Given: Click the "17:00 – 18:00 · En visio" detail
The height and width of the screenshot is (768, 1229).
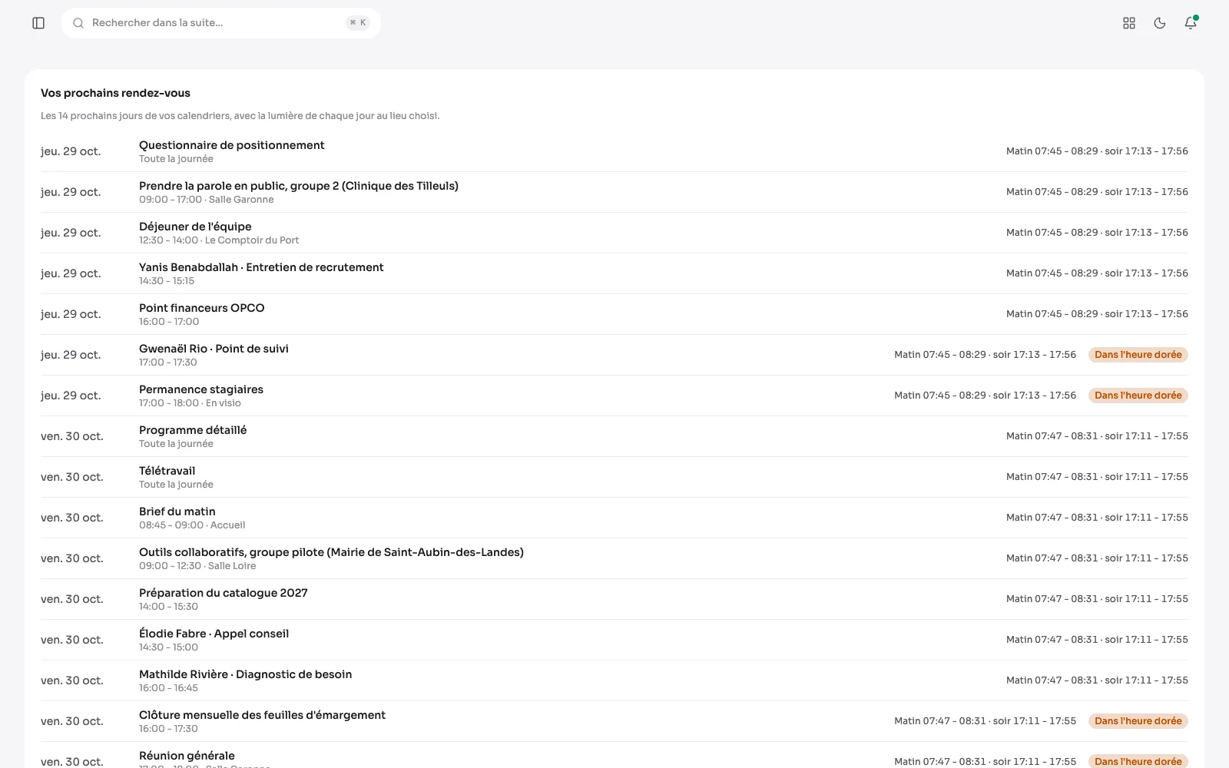Looking at the screenshot, I should [190, 403].
